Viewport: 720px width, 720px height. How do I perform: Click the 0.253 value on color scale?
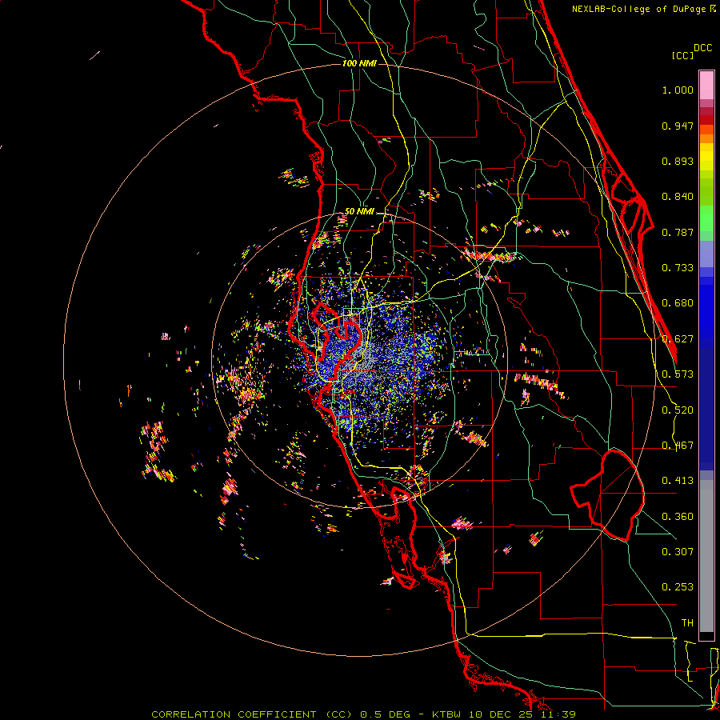678,587
